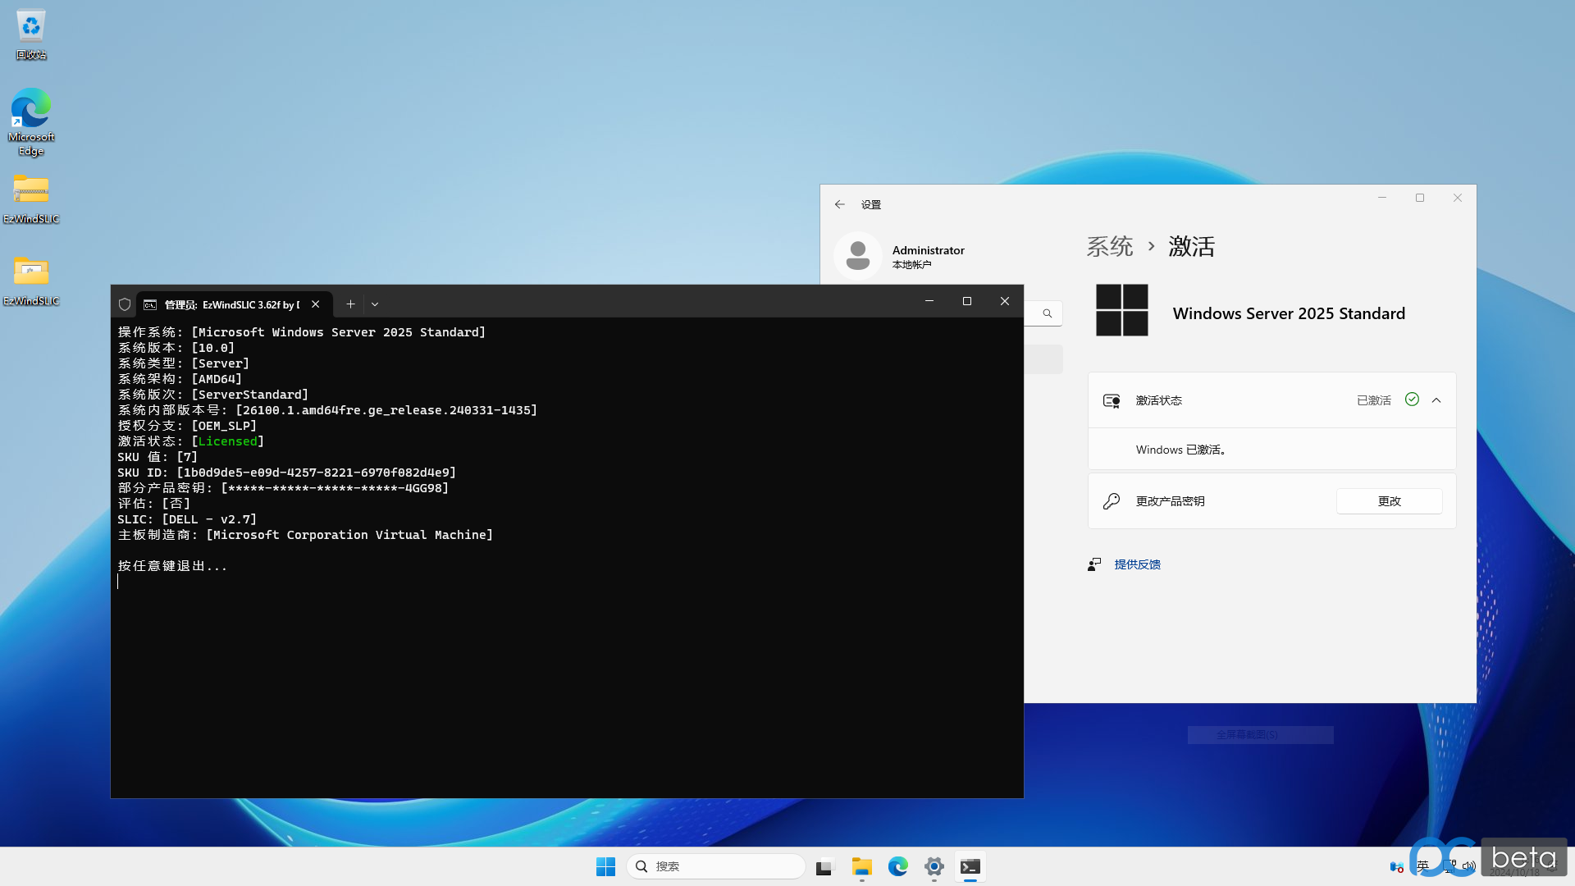Click the taskbar 搜索 search box
Image resolution: width=1575 pixels, height=886 pixels.
[x=715, y=866]
